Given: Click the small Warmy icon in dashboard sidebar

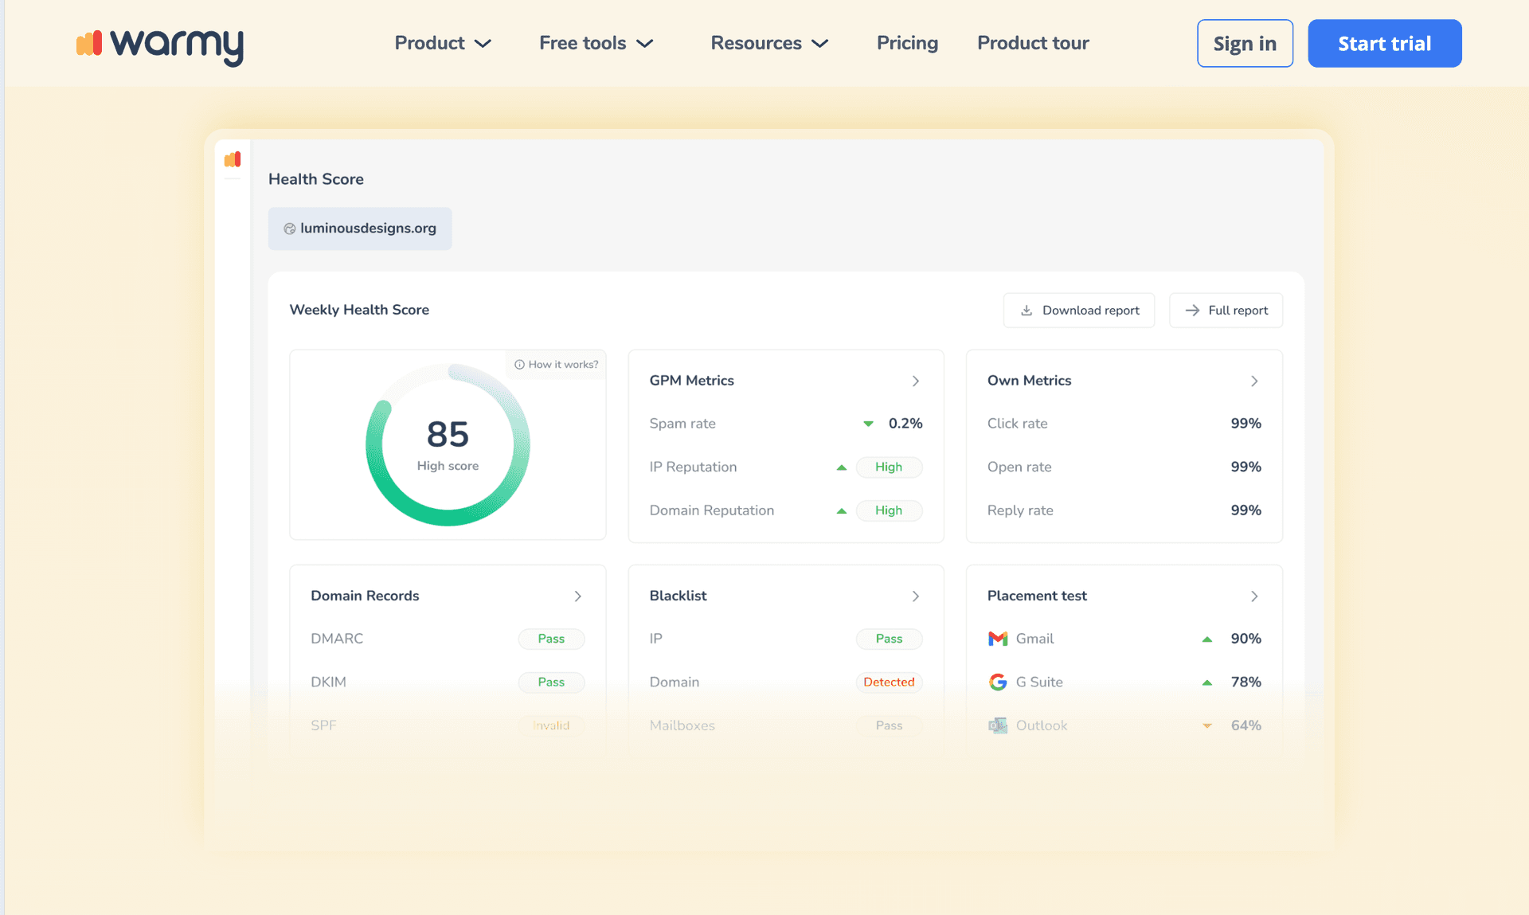Looking at the screenshot, I should 233,159.
